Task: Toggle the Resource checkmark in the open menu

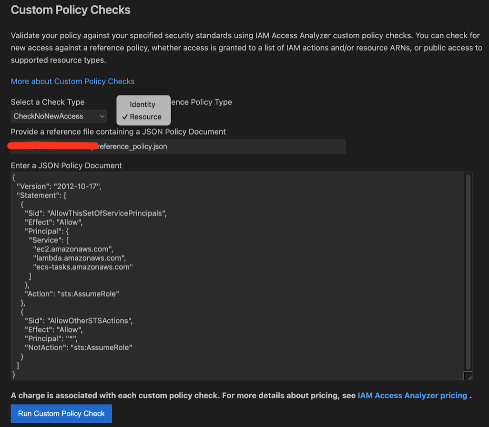Action: [126, 117]
